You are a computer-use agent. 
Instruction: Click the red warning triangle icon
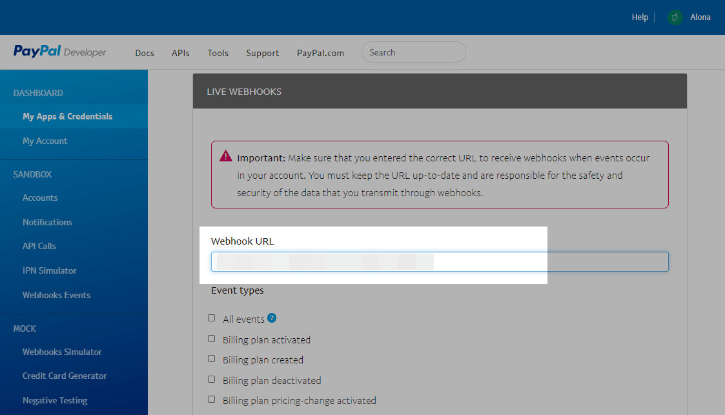coord(225,156)
